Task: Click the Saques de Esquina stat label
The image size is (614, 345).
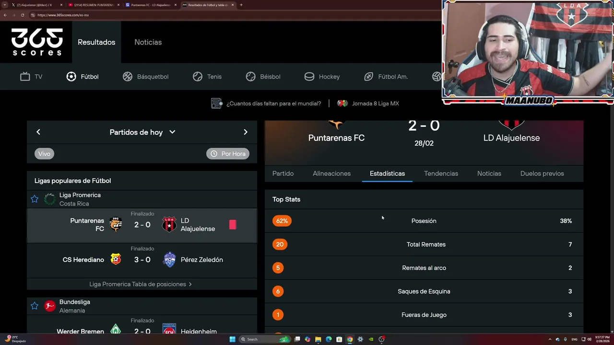Action: click(x=424, y=291)
